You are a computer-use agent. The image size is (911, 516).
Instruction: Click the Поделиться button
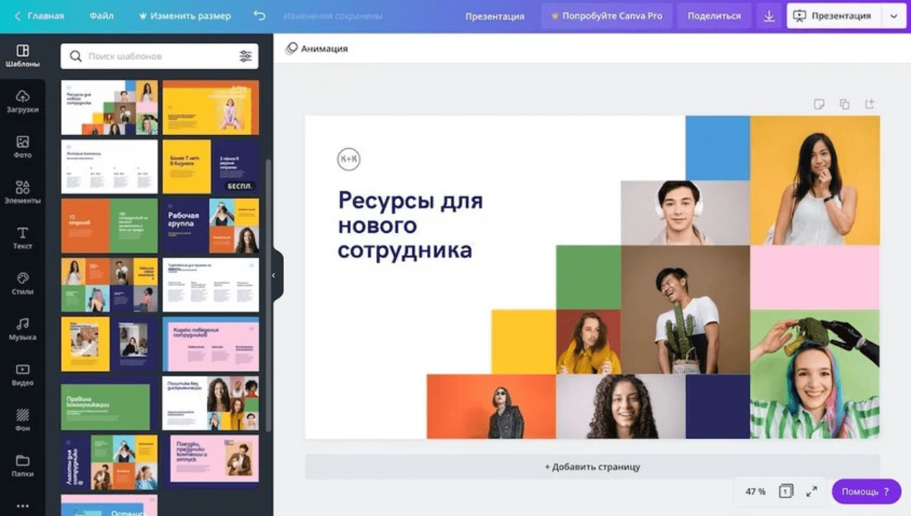[x=713, y=16]
